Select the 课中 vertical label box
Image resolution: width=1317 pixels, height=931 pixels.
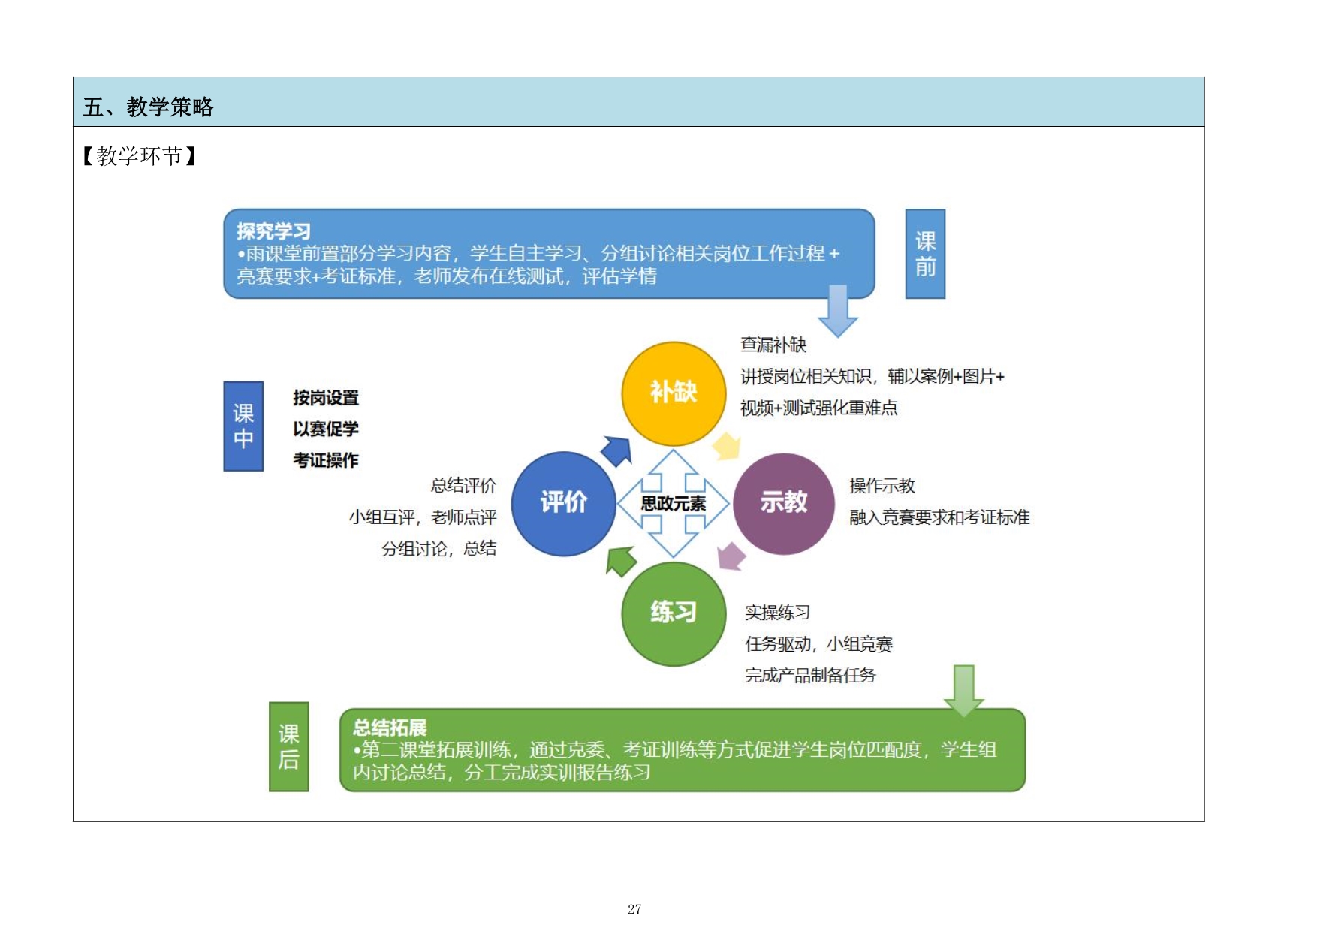coord(243,426)
